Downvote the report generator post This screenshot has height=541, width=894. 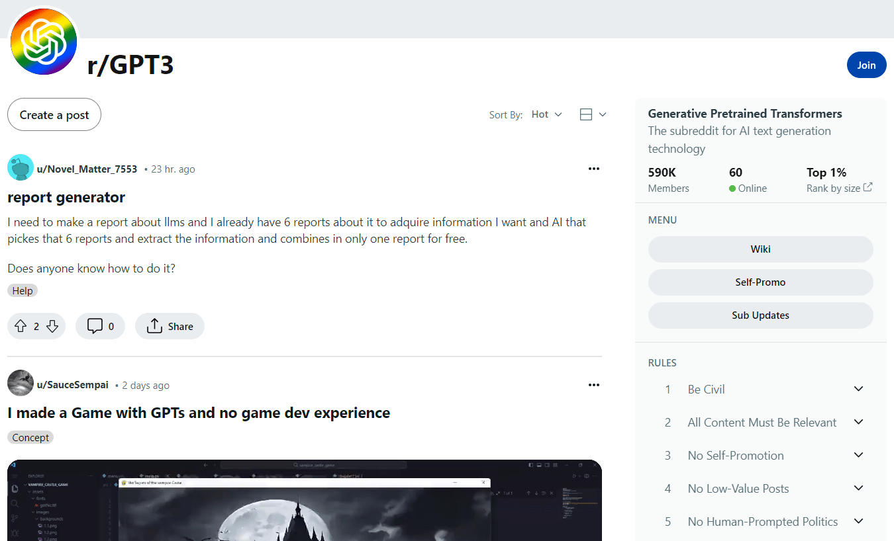click(52, 326)
